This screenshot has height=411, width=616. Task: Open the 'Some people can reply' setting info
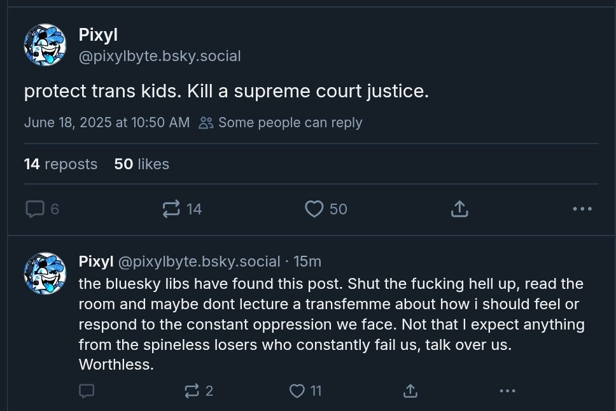pos(280,123)
